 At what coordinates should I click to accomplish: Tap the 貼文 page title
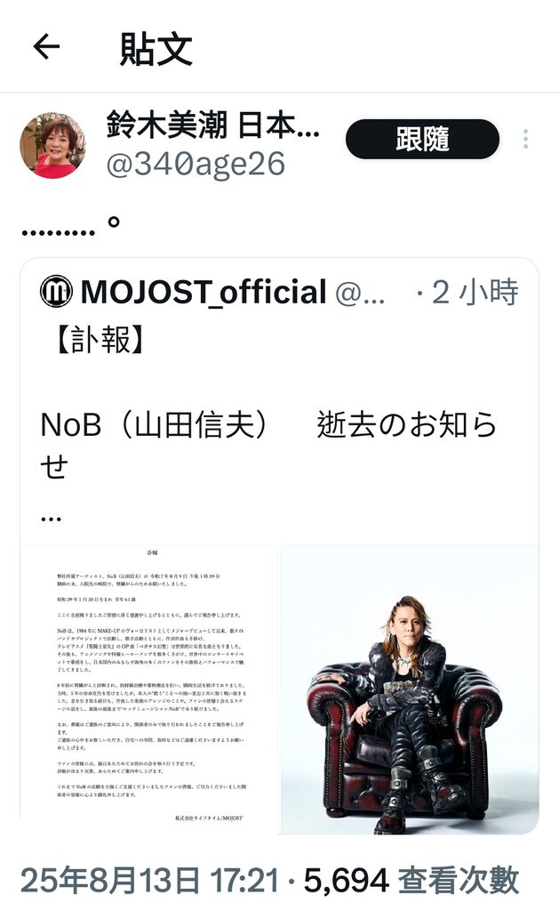coord(156,49)
